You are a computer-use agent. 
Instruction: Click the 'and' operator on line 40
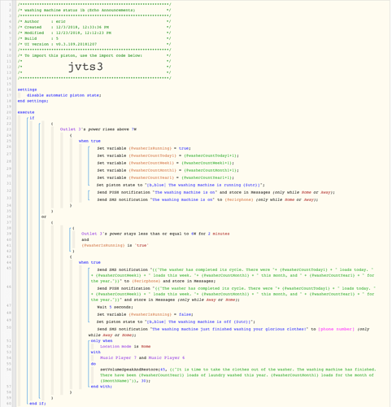85,239
